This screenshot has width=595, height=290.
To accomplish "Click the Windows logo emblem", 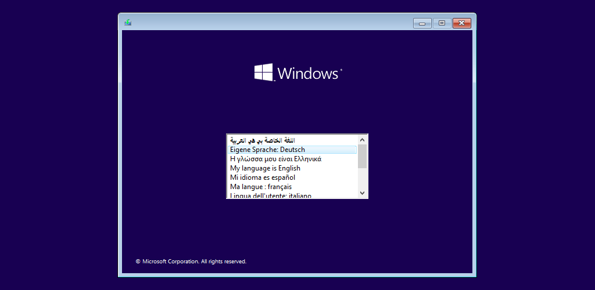I will tap(264, 72).
